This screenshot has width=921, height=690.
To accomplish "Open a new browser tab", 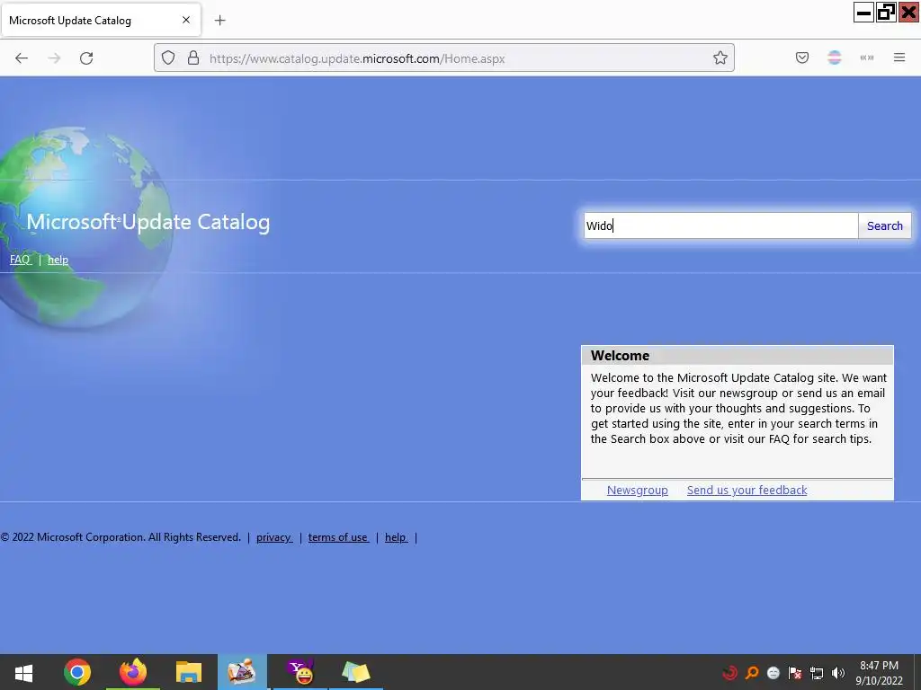I will point(219,21).
